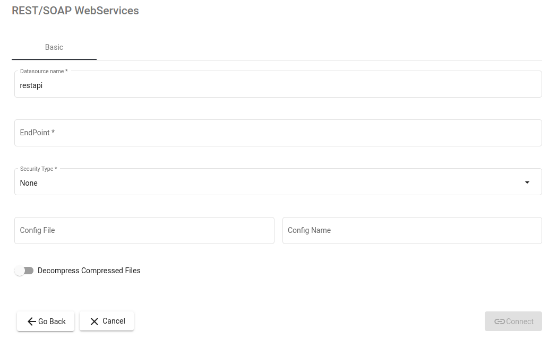Click the selected value None in Security Type
The width and height of the screenshot is (549, 339).
(x=29, y=183)
